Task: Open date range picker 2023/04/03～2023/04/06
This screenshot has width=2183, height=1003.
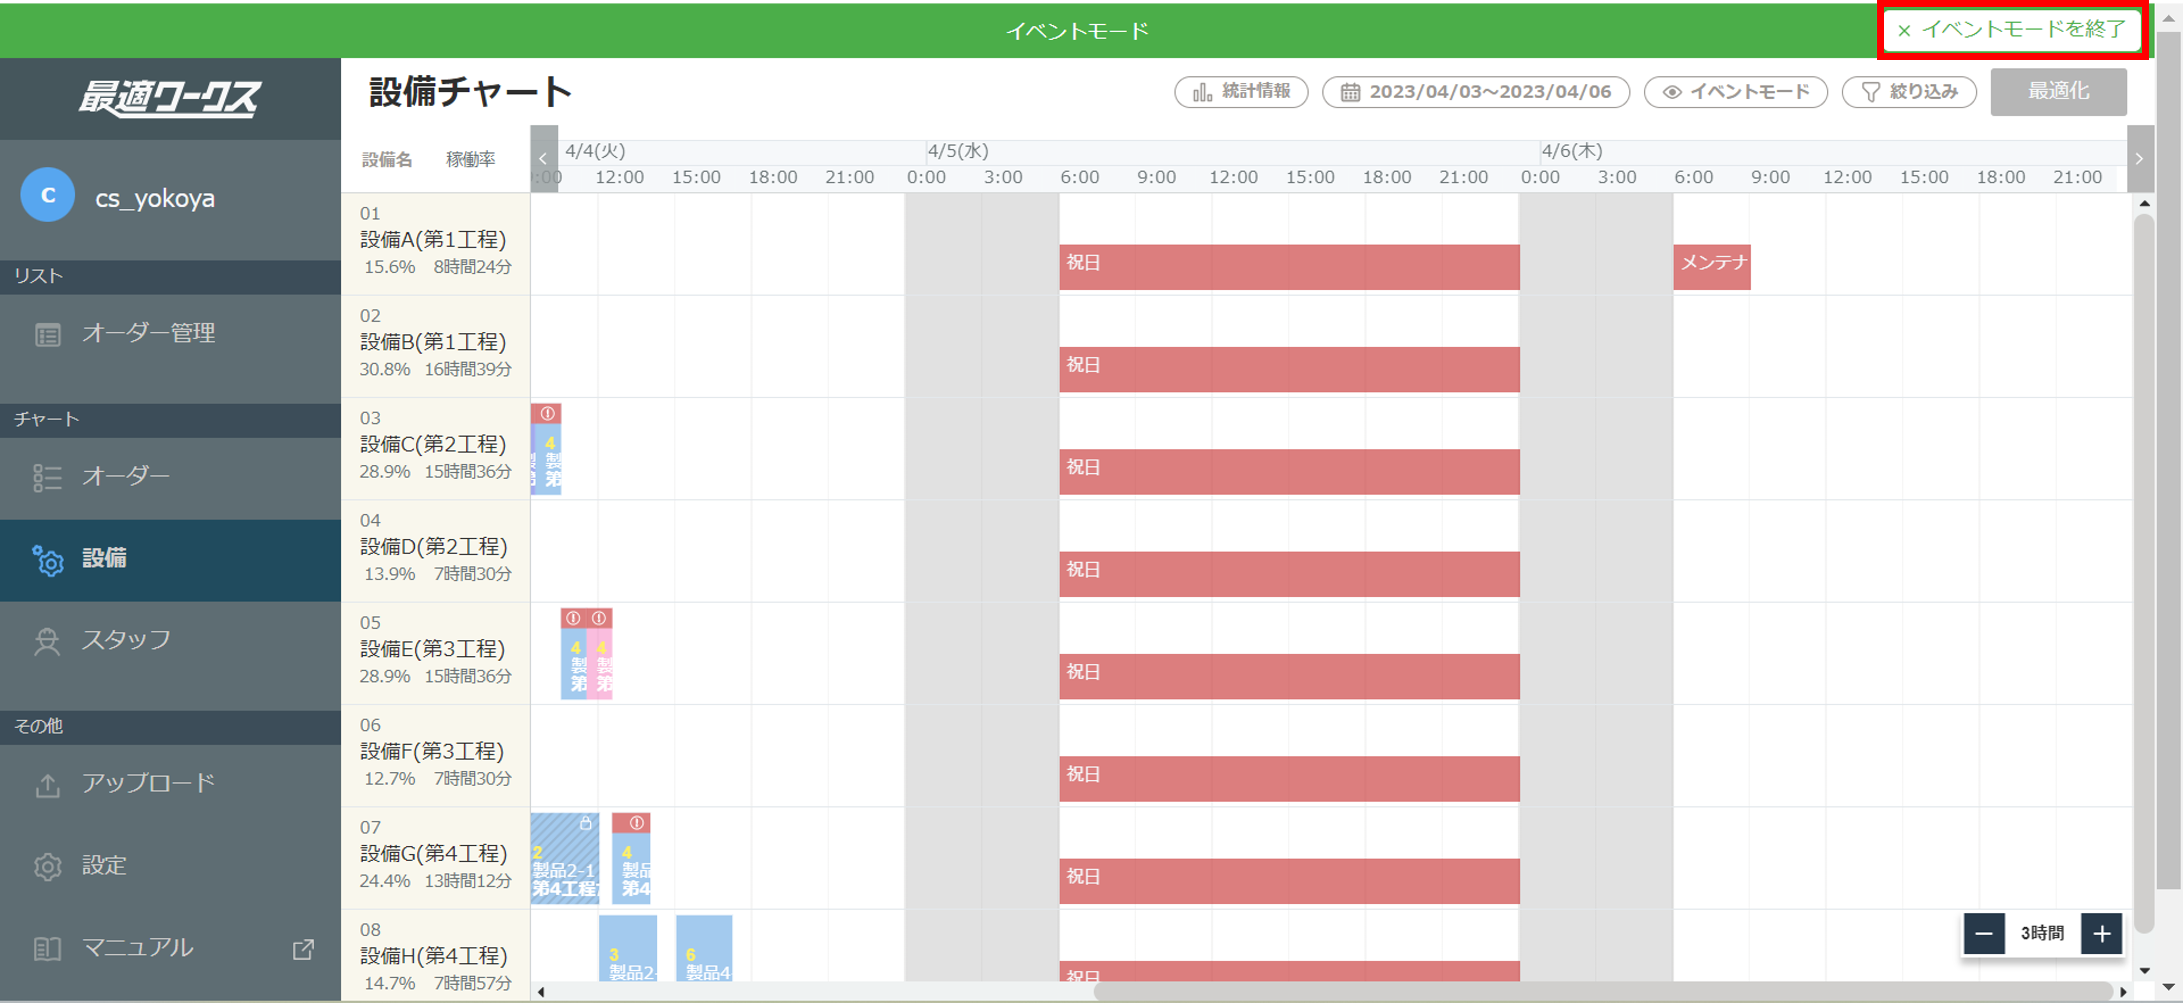Action: coord(1476,91)
